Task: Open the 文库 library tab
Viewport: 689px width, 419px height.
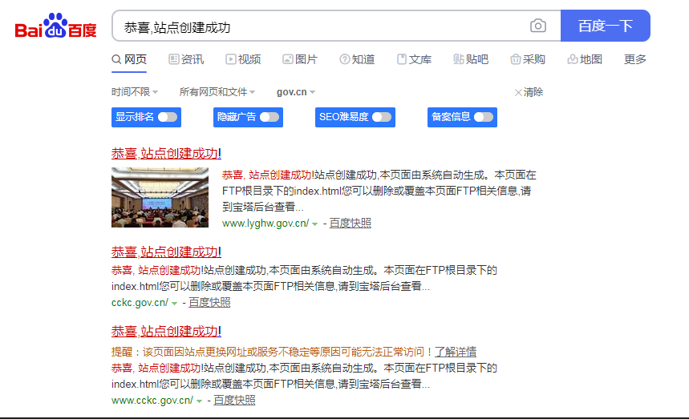Action: pyautogui.click(x=414, y=59)
